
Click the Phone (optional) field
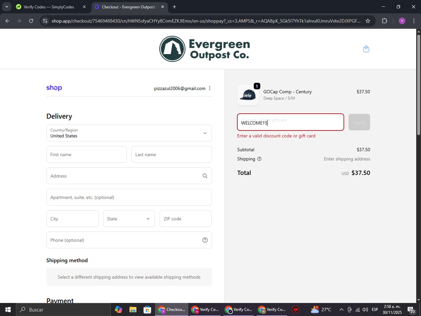[x=129, y=240]
